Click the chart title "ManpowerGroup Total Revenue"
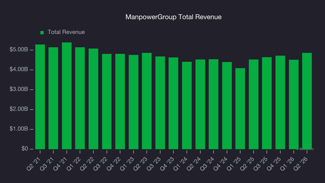This screenshot has height=183, width=325. tap(174, 17)
